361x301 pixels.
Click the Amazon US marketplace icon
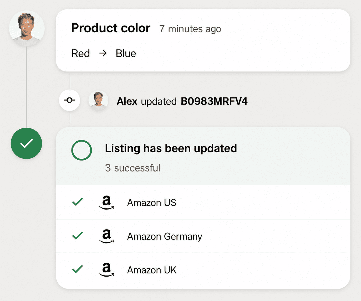click(107, 203)
